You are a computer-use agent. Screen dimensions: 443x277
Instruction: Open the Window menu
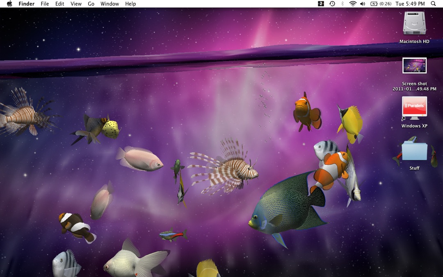click(110, 4)
